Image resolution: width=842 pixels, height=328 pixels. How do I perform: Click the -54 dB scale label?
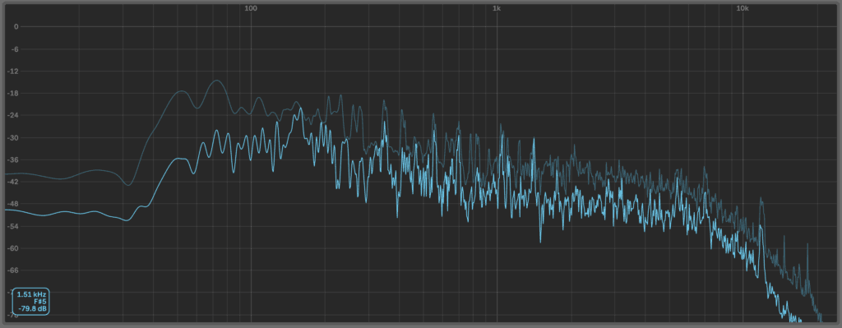coord(13,227)
